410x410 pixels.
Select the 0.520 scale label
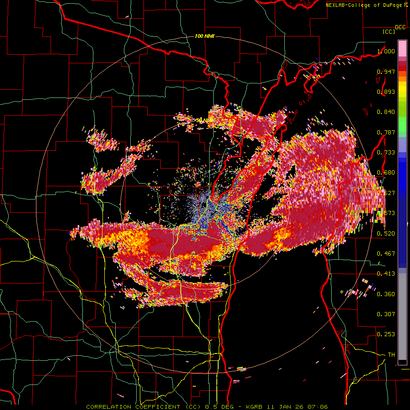386,234
